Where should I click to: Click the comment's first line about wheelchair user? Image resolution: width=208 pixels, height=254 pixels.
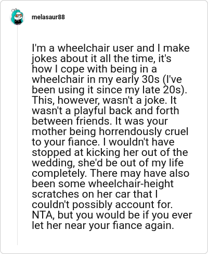111,48
